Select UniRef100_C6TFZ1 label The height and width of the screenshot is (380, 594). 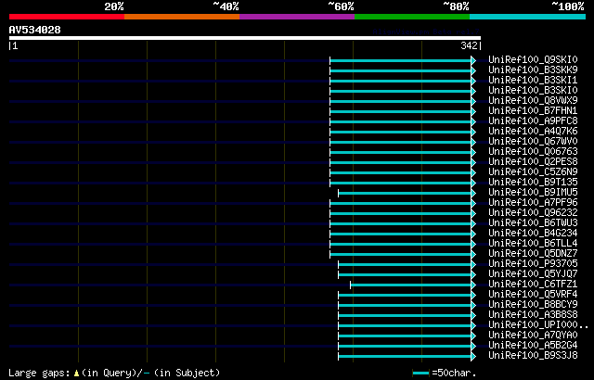[533, 285]
